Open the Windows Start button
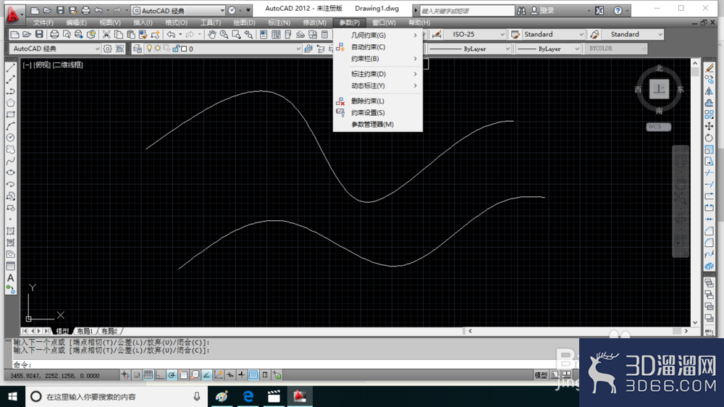Screen dimensions: 724x407 pyautogui.click(x=12, y=396)
